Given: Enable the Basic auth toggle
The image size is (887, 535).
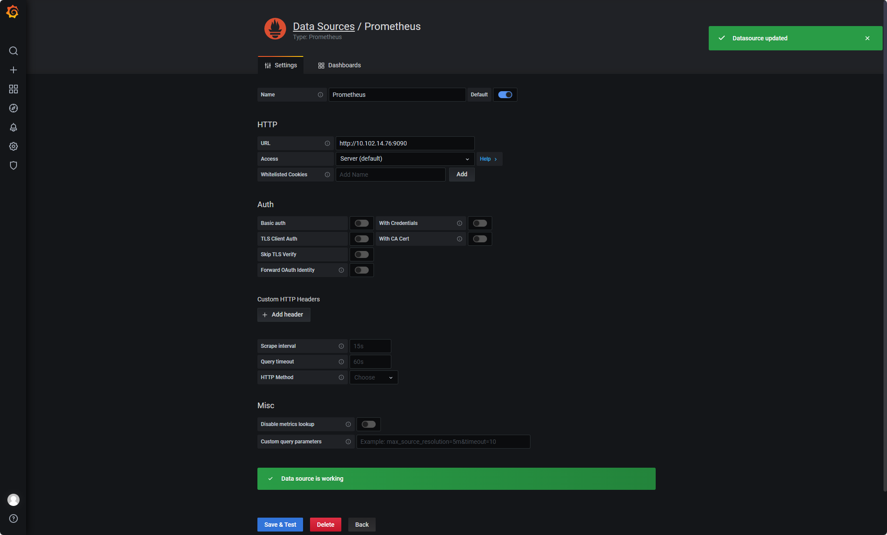Looking at the screenshot, I should coord(361,223).
